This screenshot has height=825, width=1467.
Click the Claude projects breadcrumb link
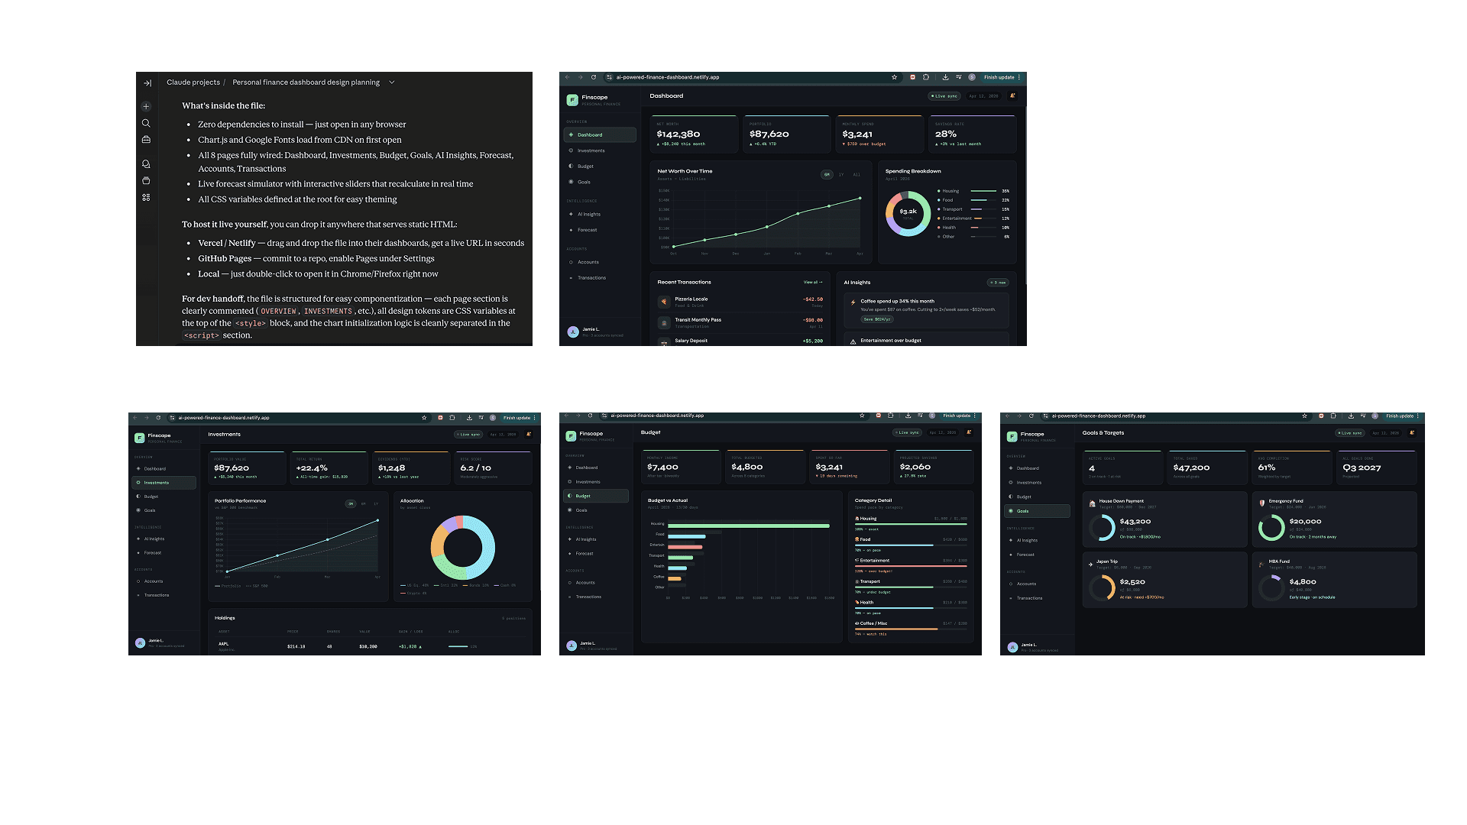click(x=193, y=82)
